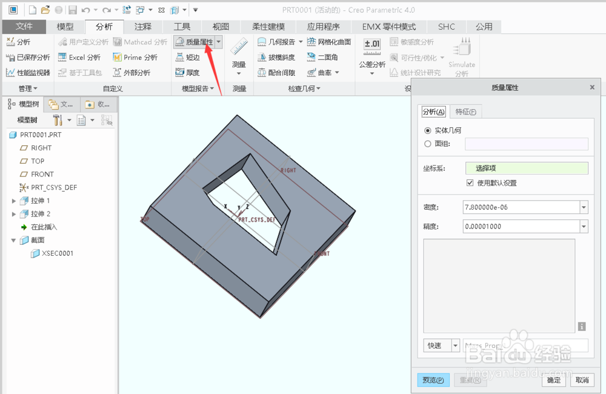Start a Prime 分析
This screenshot has height=394, width=606.
click(x=135, y=57)
